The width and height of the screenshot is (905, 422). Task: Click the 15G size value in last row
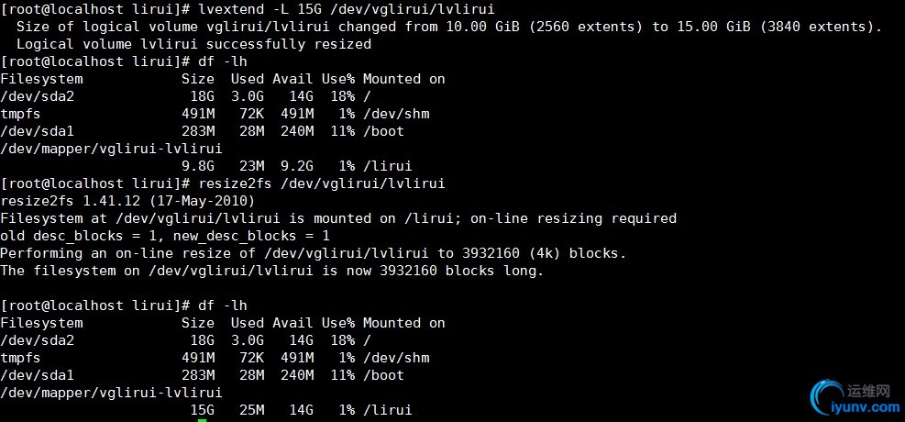click(x=203, y=410)
